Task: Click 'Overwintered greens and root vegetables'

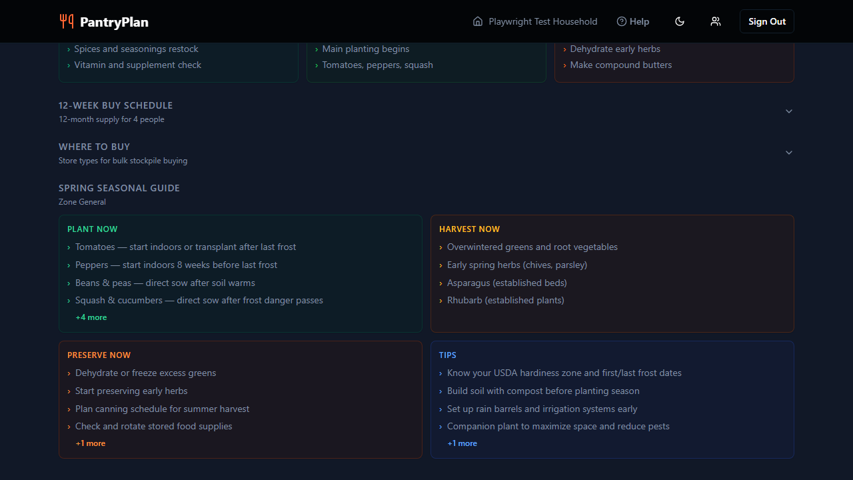Action: [x=532, y=247]
